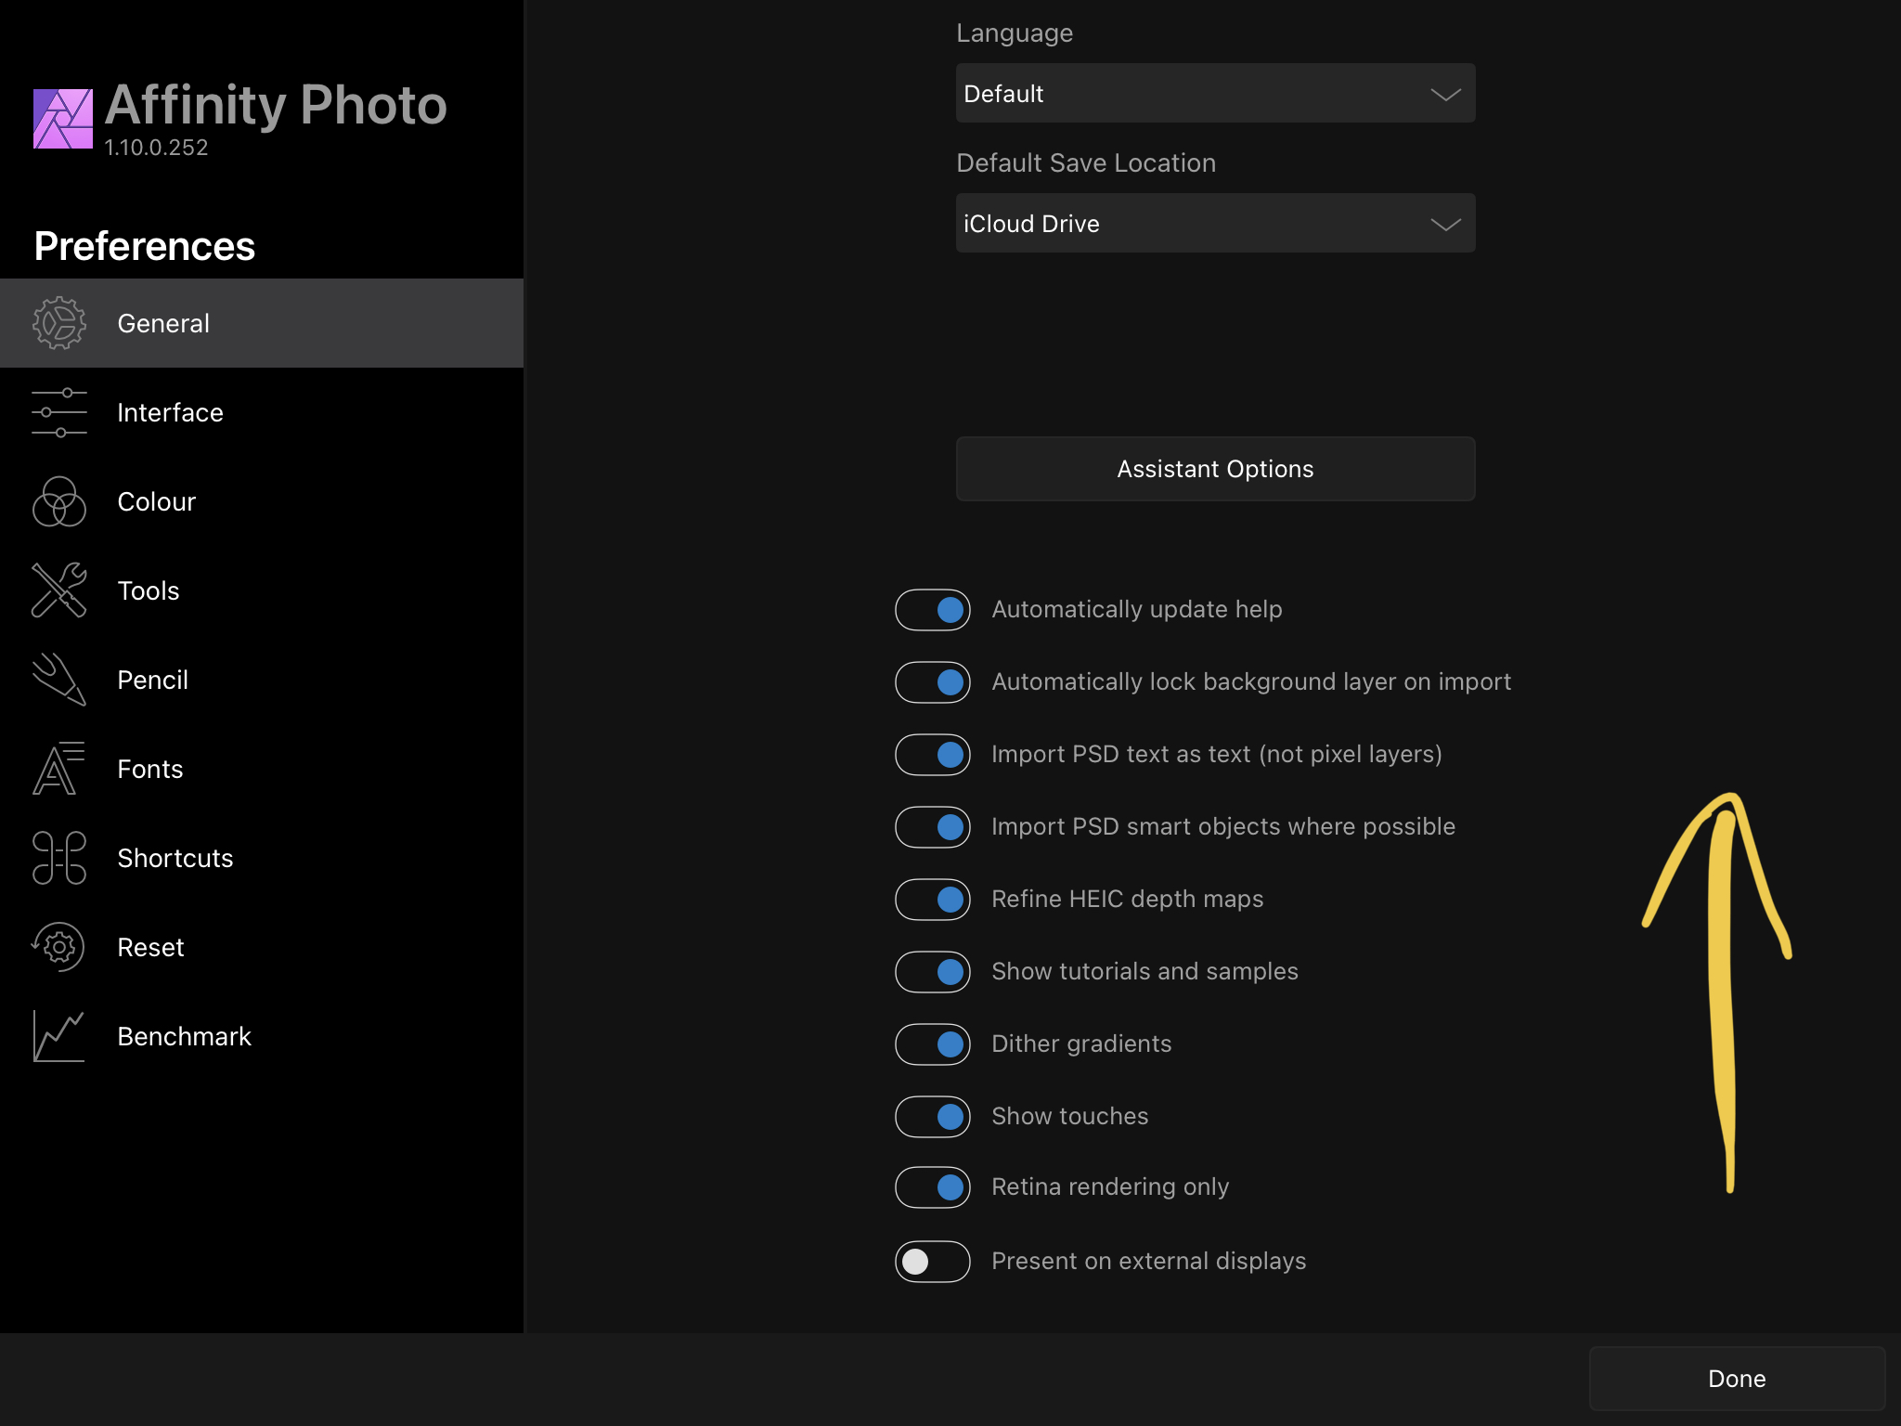Open General preferences section
1901x1426 pixels.
pos(262,323)
